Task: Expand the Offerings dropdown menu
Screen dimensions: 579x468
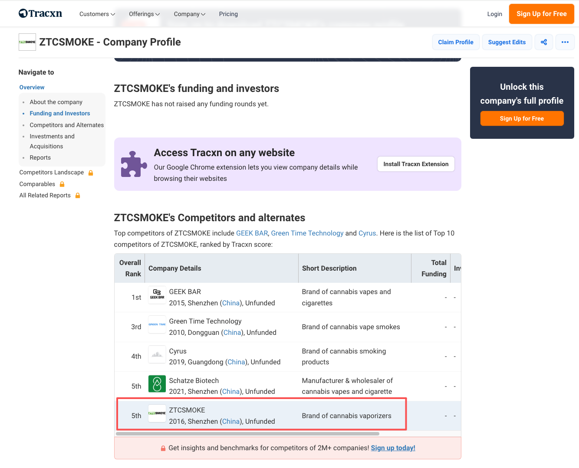Action: tap(144, 14)
